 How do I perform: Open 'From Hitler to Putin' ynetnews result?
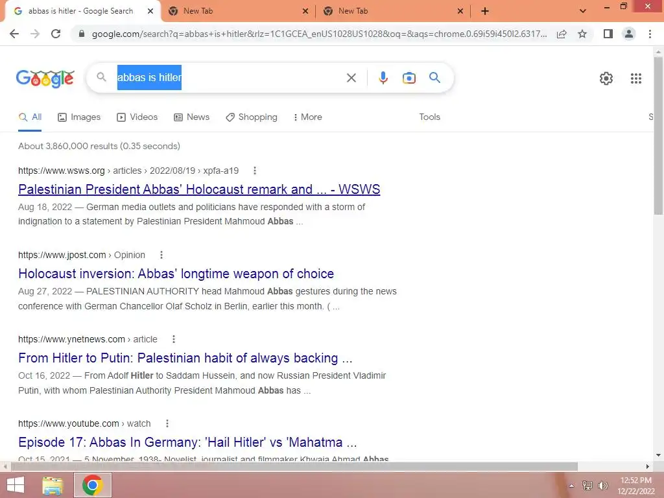pyautogui.click(x=185, y=358)
